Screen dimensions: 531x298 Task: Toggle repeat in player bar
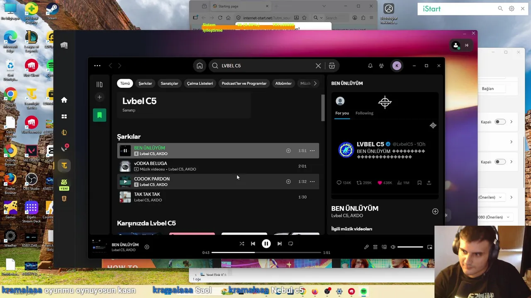point(291,244)
